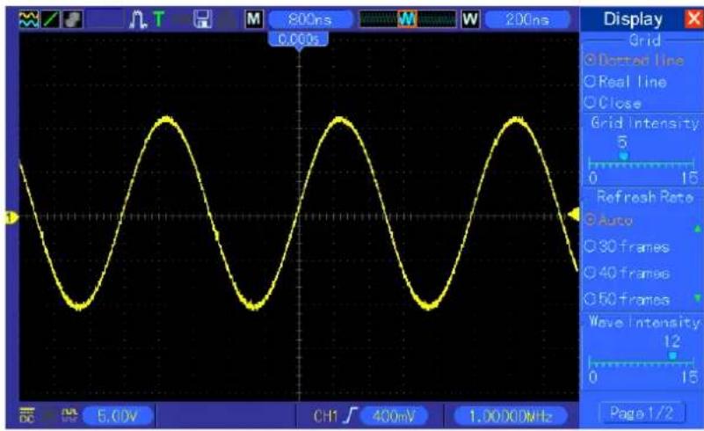Image resolution: width=704 pixels, height=431 pixels.
Task: Select Auto refresh rate
Action: 609,220
